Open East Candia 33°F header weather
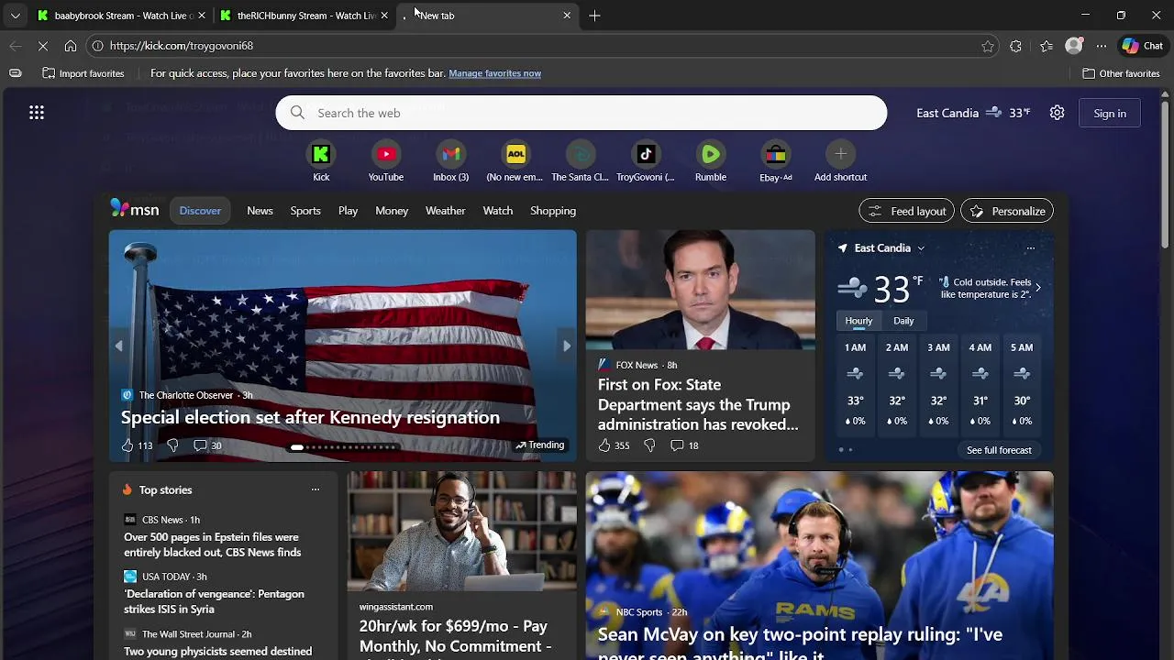This screenshot has height=660, width=1174. coord(973,113)
